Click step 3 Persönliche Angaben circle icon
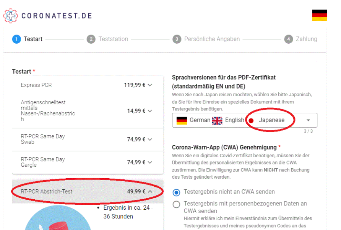341x230 pixels. (177, 39)
